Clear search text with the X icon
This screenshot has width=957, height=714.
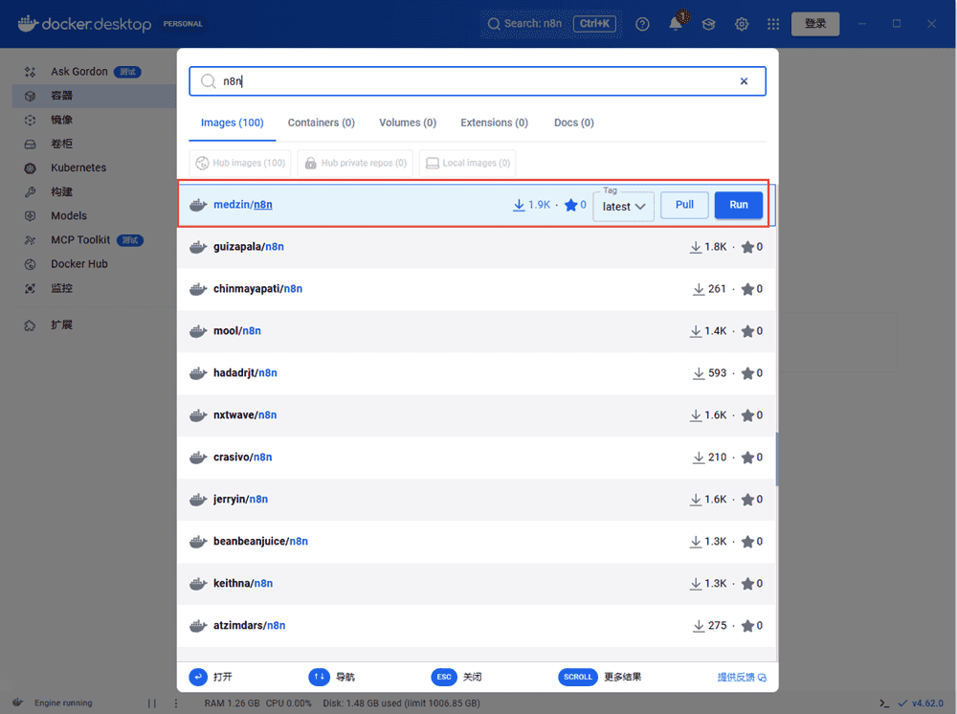tap(744, 81)
